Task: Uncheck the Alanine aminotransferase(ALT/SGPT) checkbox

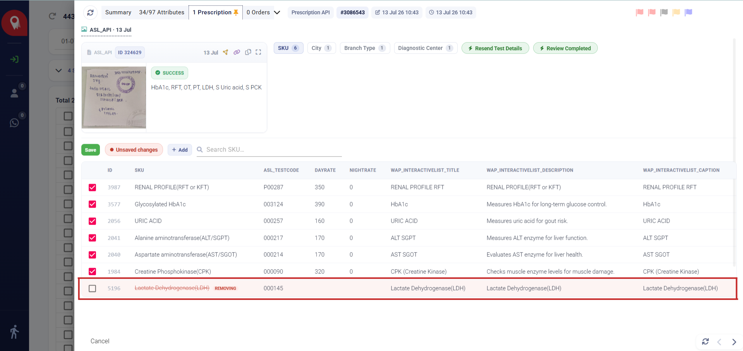Action: 92,238
